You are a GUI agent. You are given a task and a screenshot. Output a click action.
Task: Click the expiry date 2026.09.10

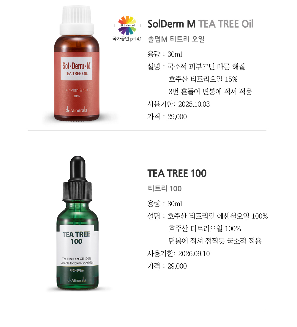point(194,254)
